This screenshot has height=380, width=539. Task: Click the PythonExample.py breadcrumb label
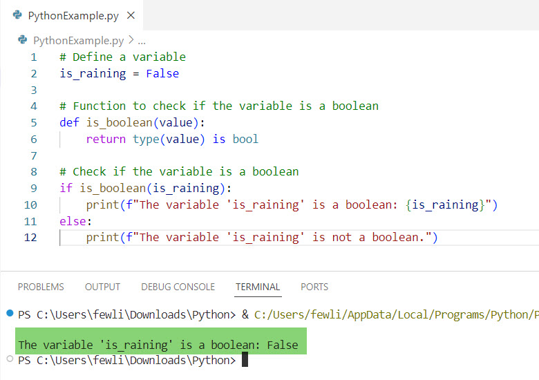click(x=78, y=41)
